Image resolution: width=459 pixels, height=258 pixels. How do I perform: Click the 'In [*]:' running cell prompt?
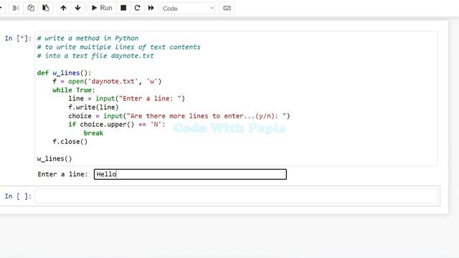[18, 38]
